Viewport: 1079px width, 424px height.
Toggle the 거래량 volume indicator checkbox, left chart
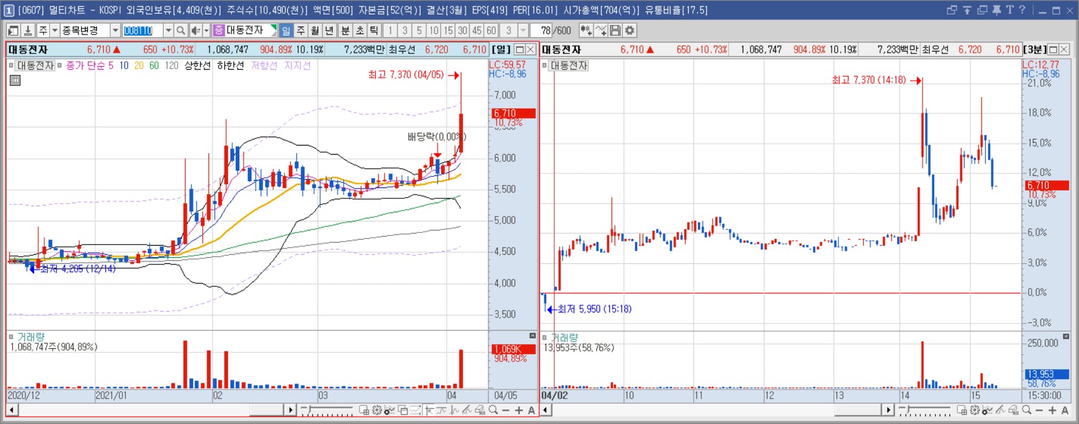(11, 337)
